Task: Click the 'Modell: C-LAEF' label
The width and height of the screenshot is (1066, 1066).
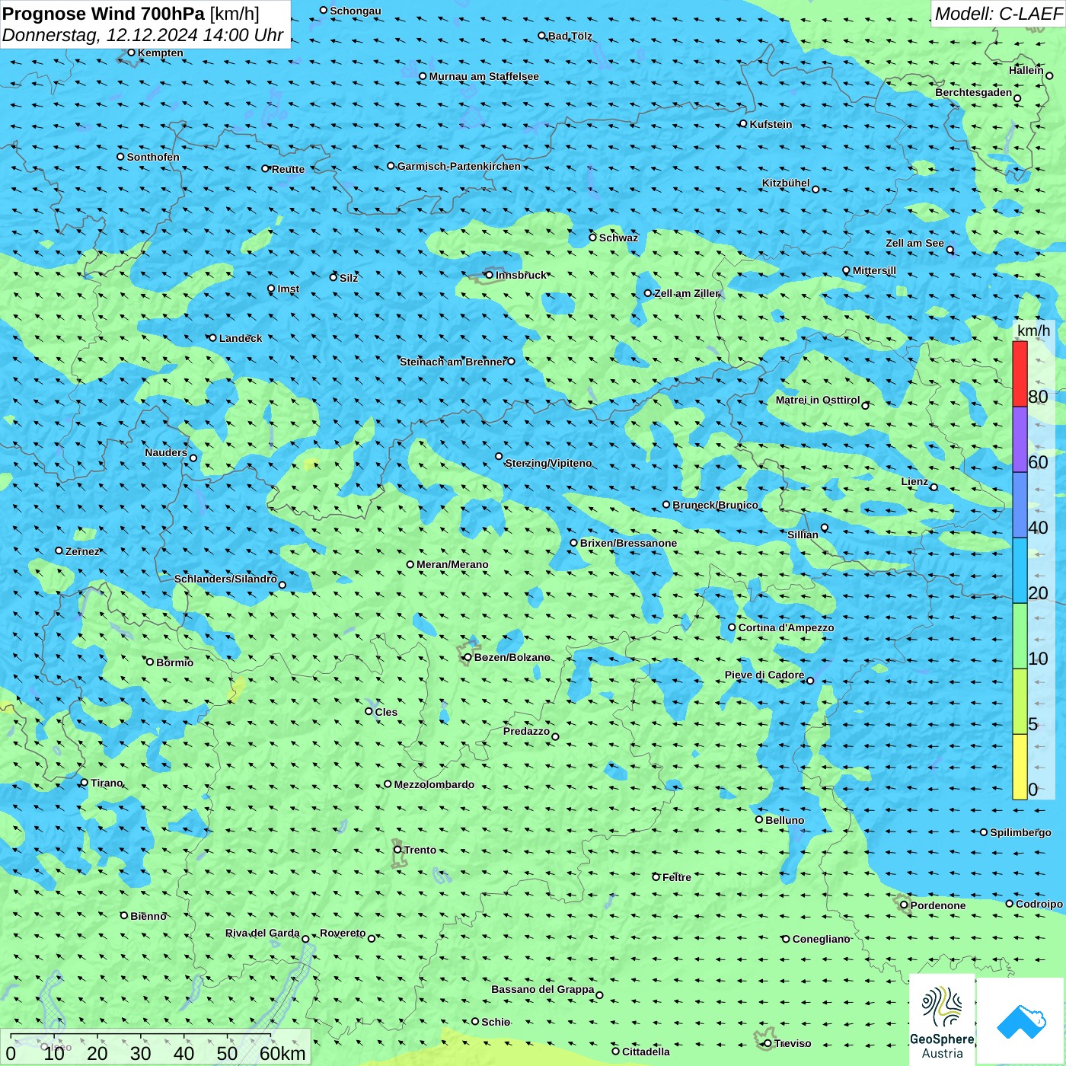Action: [998, 14]
